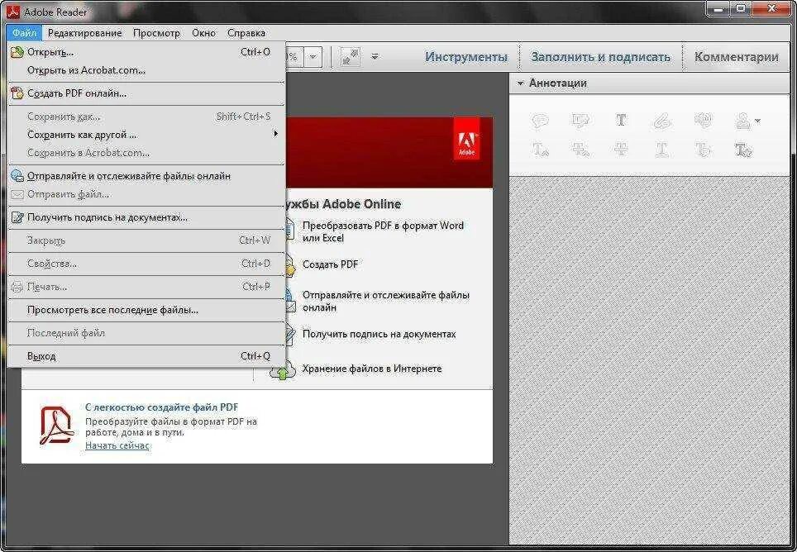Select the replace text annotation tool

[580, 150]
